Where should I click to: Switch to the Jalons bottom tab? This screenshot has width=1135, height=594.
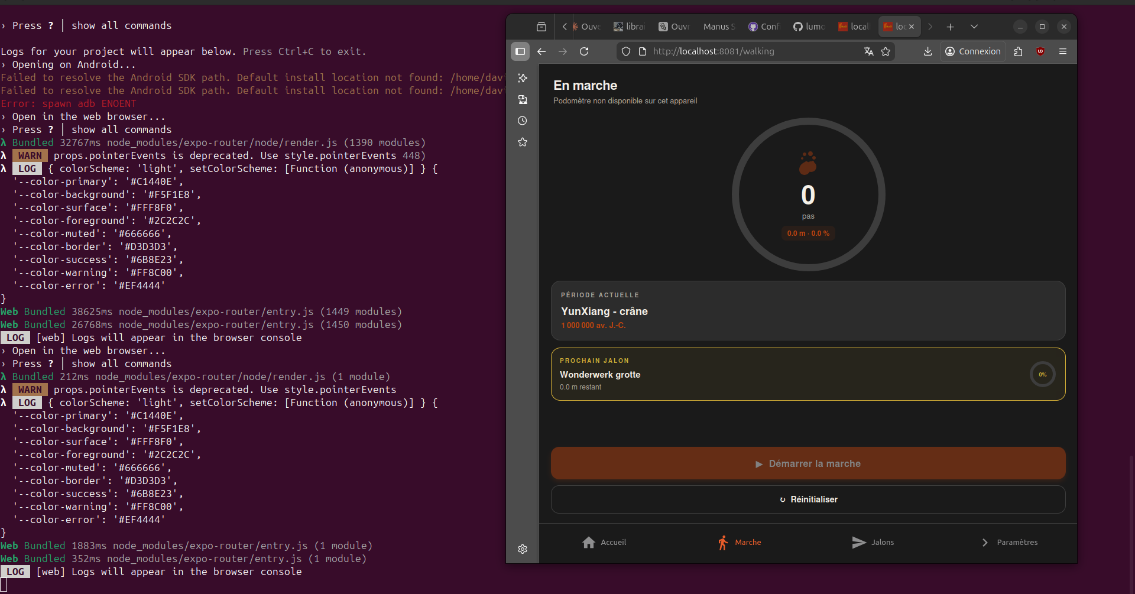873,543
